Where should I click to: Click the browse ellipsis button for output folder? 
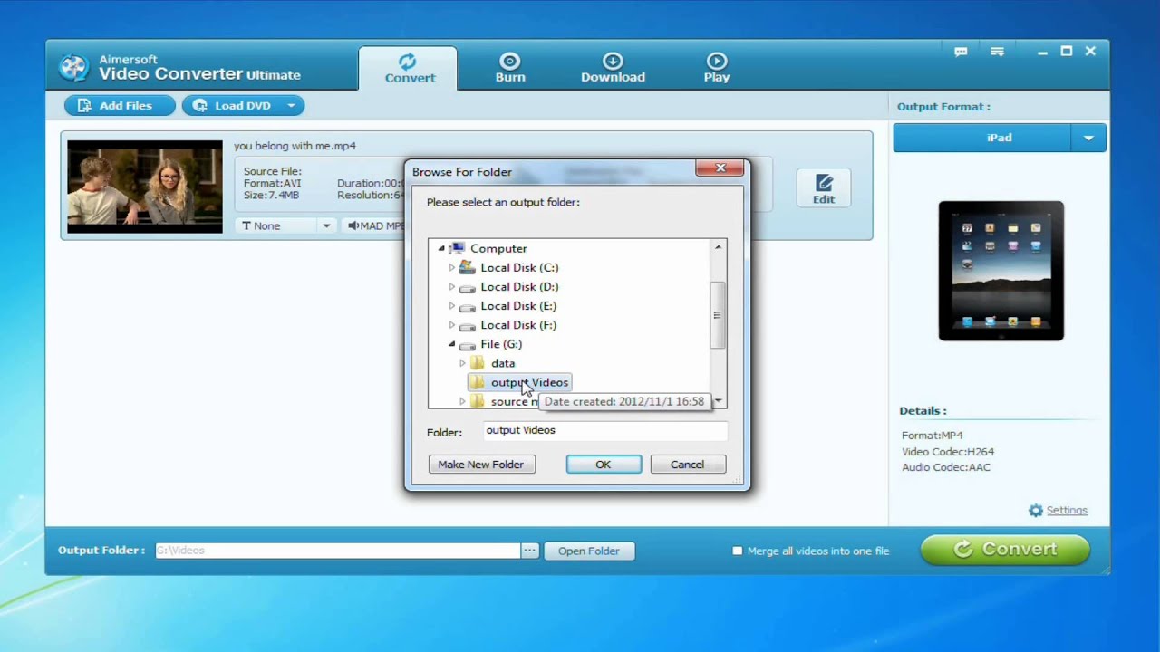(529, 551)
